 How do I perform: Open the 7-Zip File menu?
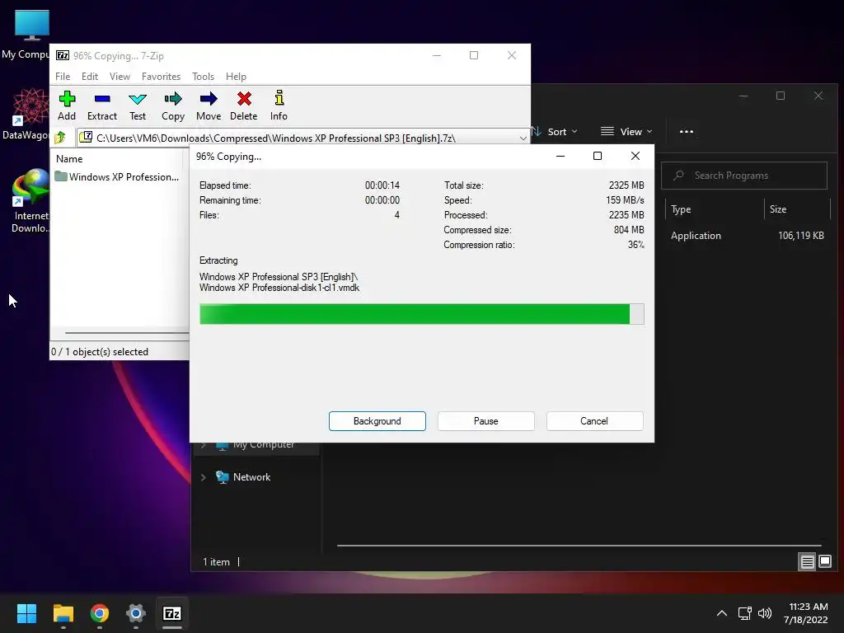(63, 77)
